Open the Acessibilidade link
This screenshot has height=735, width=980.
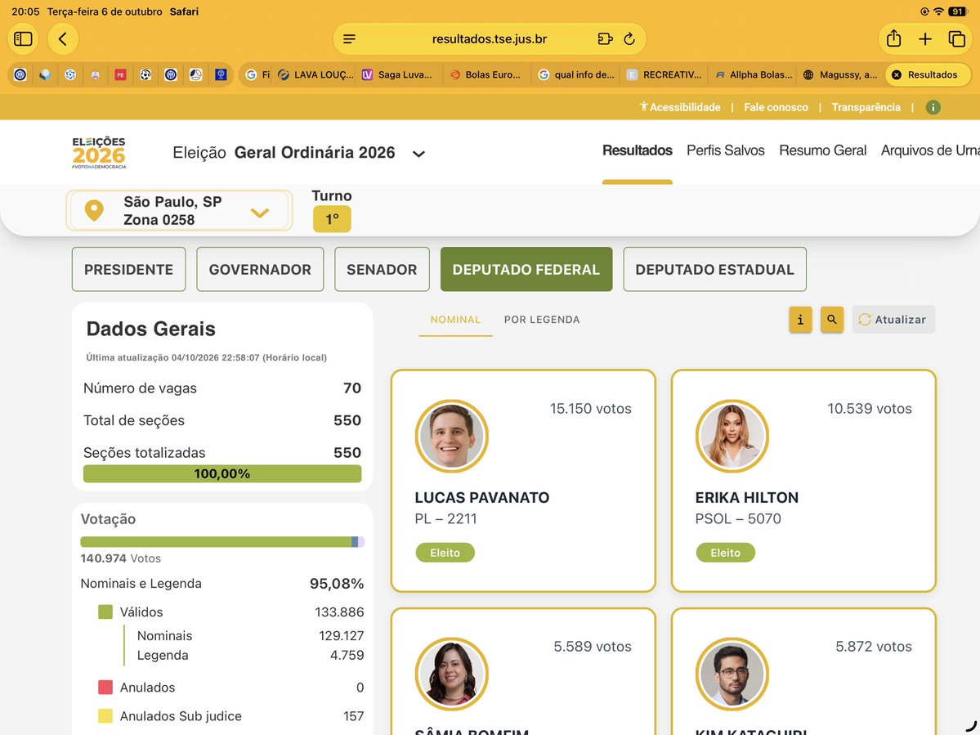679,107
